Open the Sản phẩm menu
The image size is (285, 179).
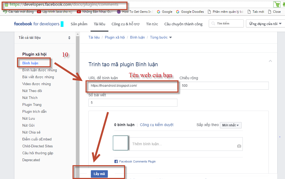[x=79, y=24]
